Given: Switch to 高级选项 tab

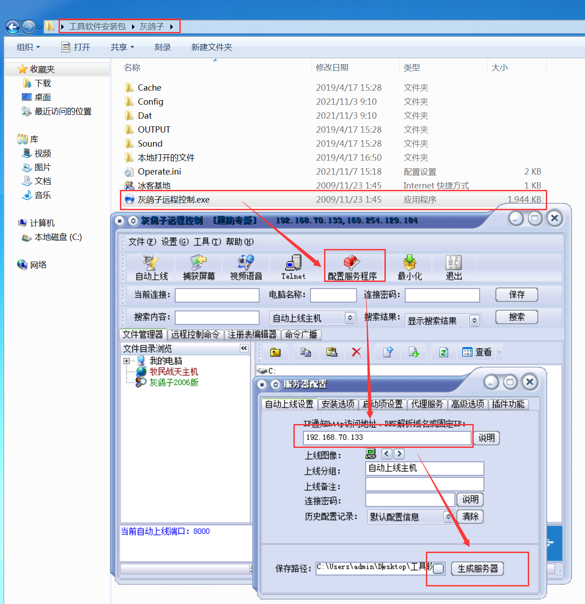Looking at the screenshot, I should coord(468,404).
